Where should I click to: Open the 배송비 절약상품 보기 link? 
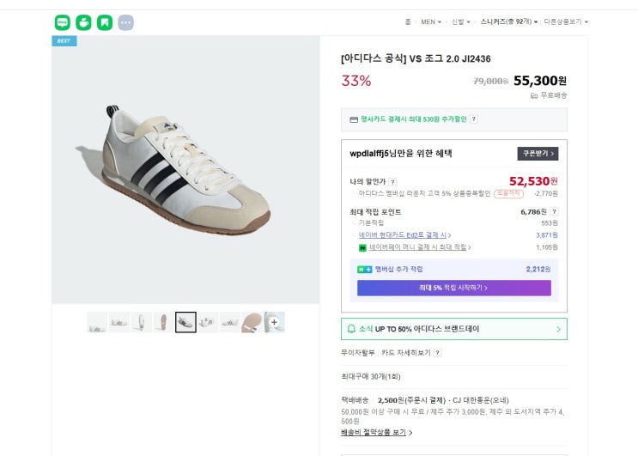pos(376,433)
